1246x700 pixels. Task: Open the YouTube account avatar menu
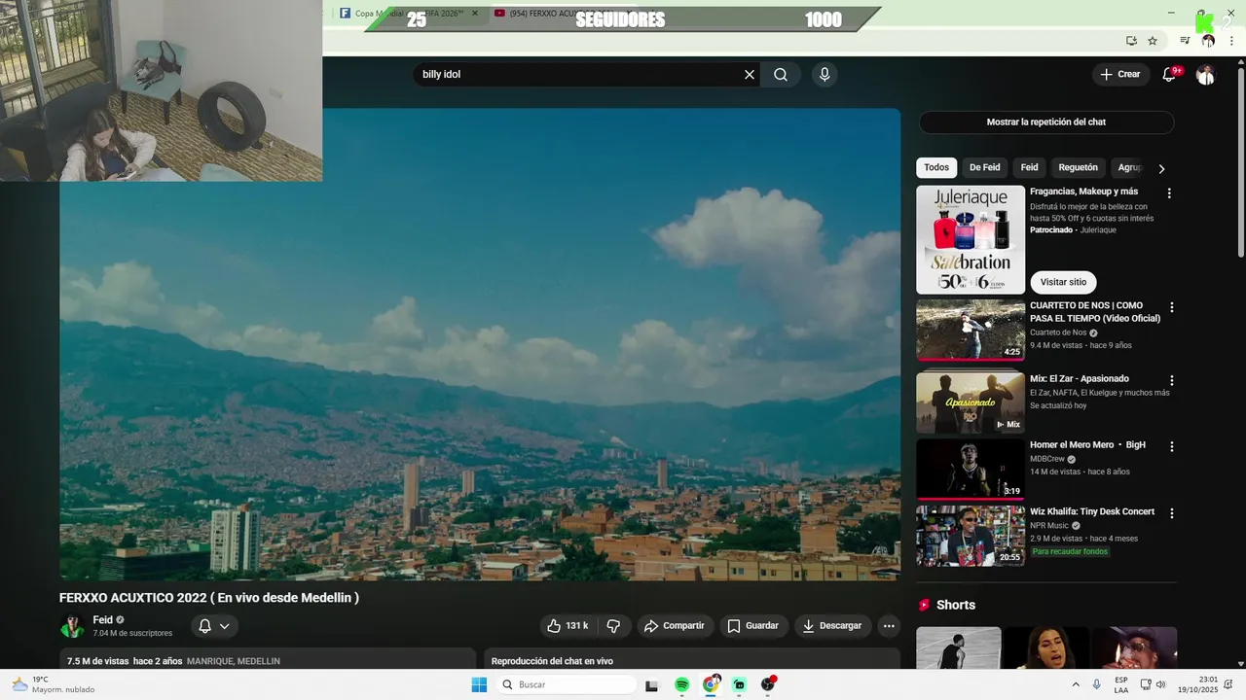pos(1205,75)
